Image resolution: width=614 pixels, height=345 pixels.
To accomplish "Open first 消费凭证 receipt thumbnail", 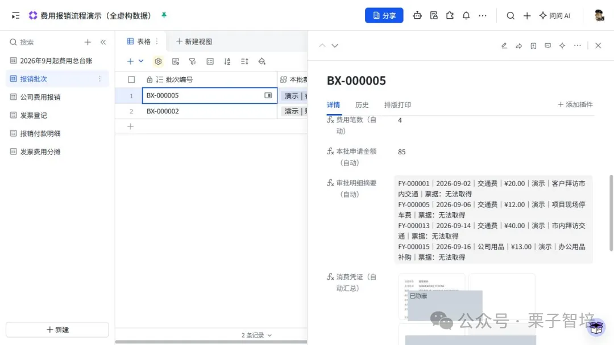I will pos(432,297).
